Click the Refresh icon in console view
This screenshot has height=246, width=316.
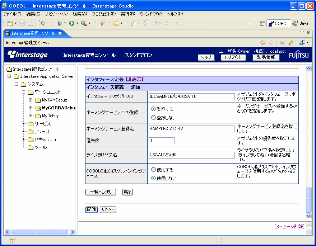pyautogui.click(x=291, y=43)
